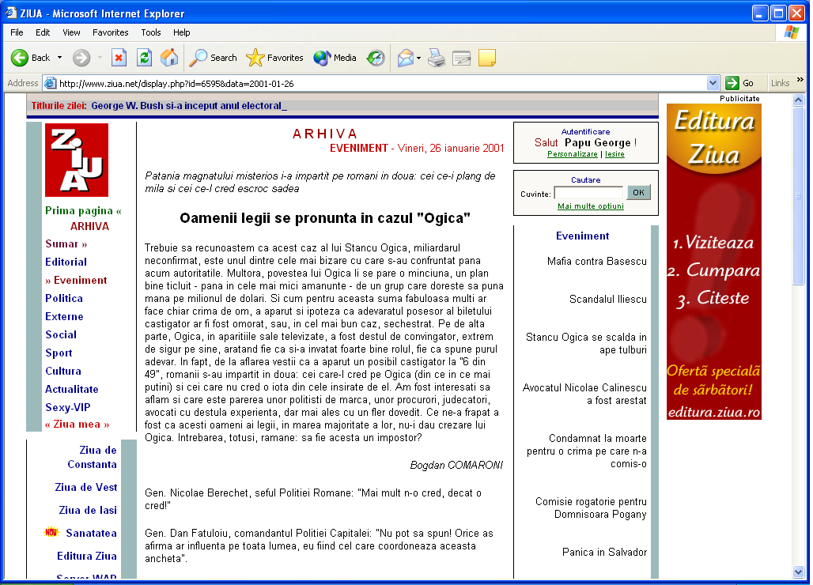Open Scandalul Iliescu article
This screenshot has width=813, height=585.
coord(607,300)
